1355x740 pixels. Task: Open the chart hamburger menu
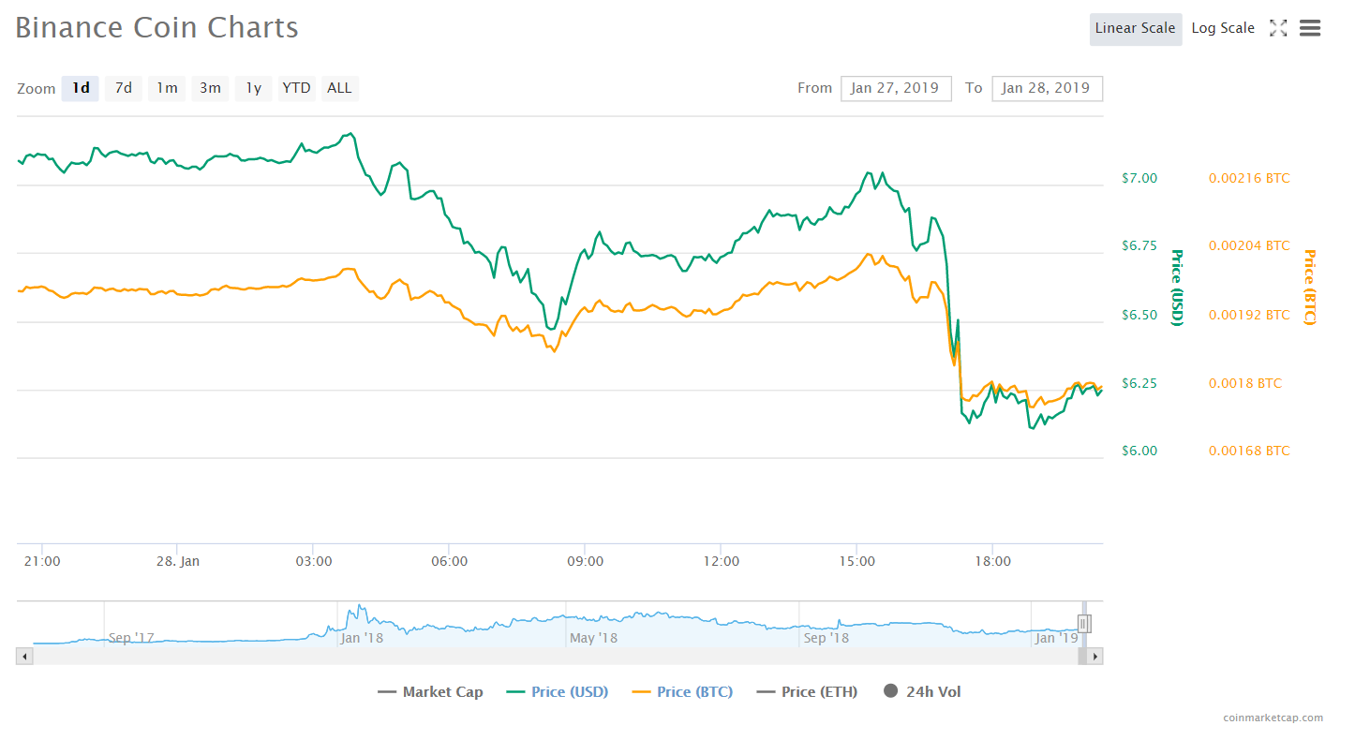1310,28
